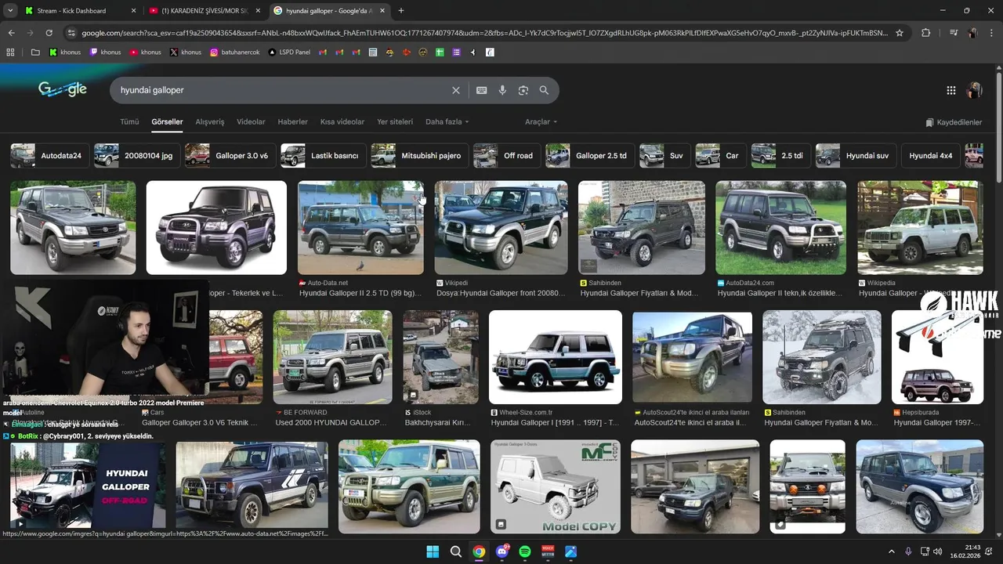Screen dimensions: 1003x564
Task: Open the Videolar tab
Action: click(x=251, y=122)
